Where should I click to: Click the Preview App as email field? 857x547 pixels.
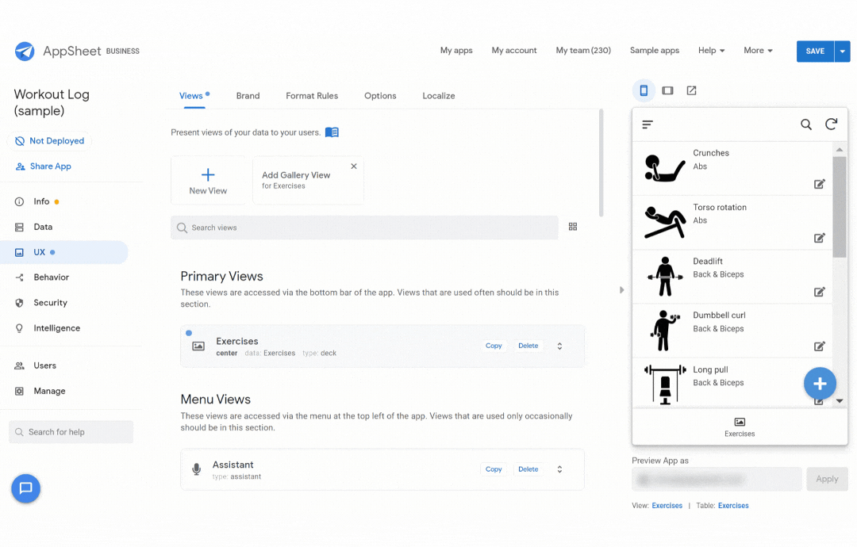[x=717, y=480]
